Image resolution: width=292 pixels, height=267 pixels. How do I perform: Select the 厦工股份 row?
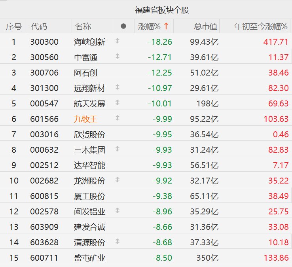(x=90, y=196)
